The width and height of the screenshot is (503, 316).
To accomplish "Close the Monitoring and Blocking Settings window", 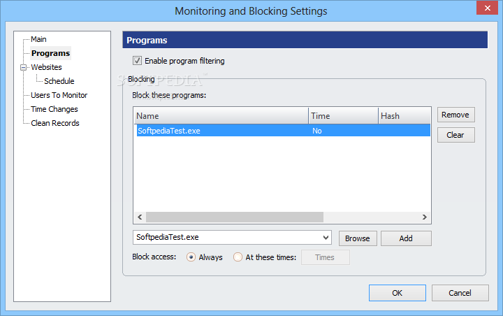I will click(487, 8).
